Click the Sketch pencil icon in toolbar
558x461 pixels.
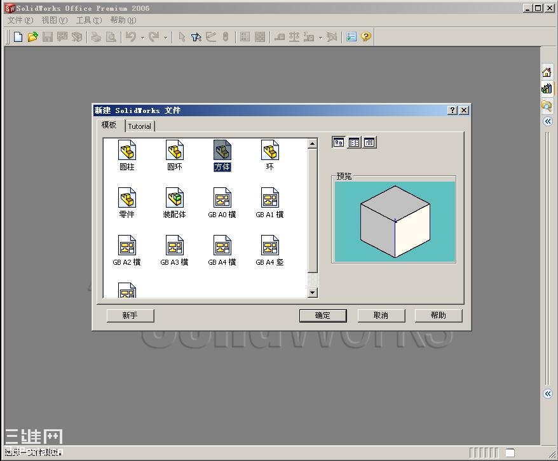pyautogui.click(x=211, y=37)
